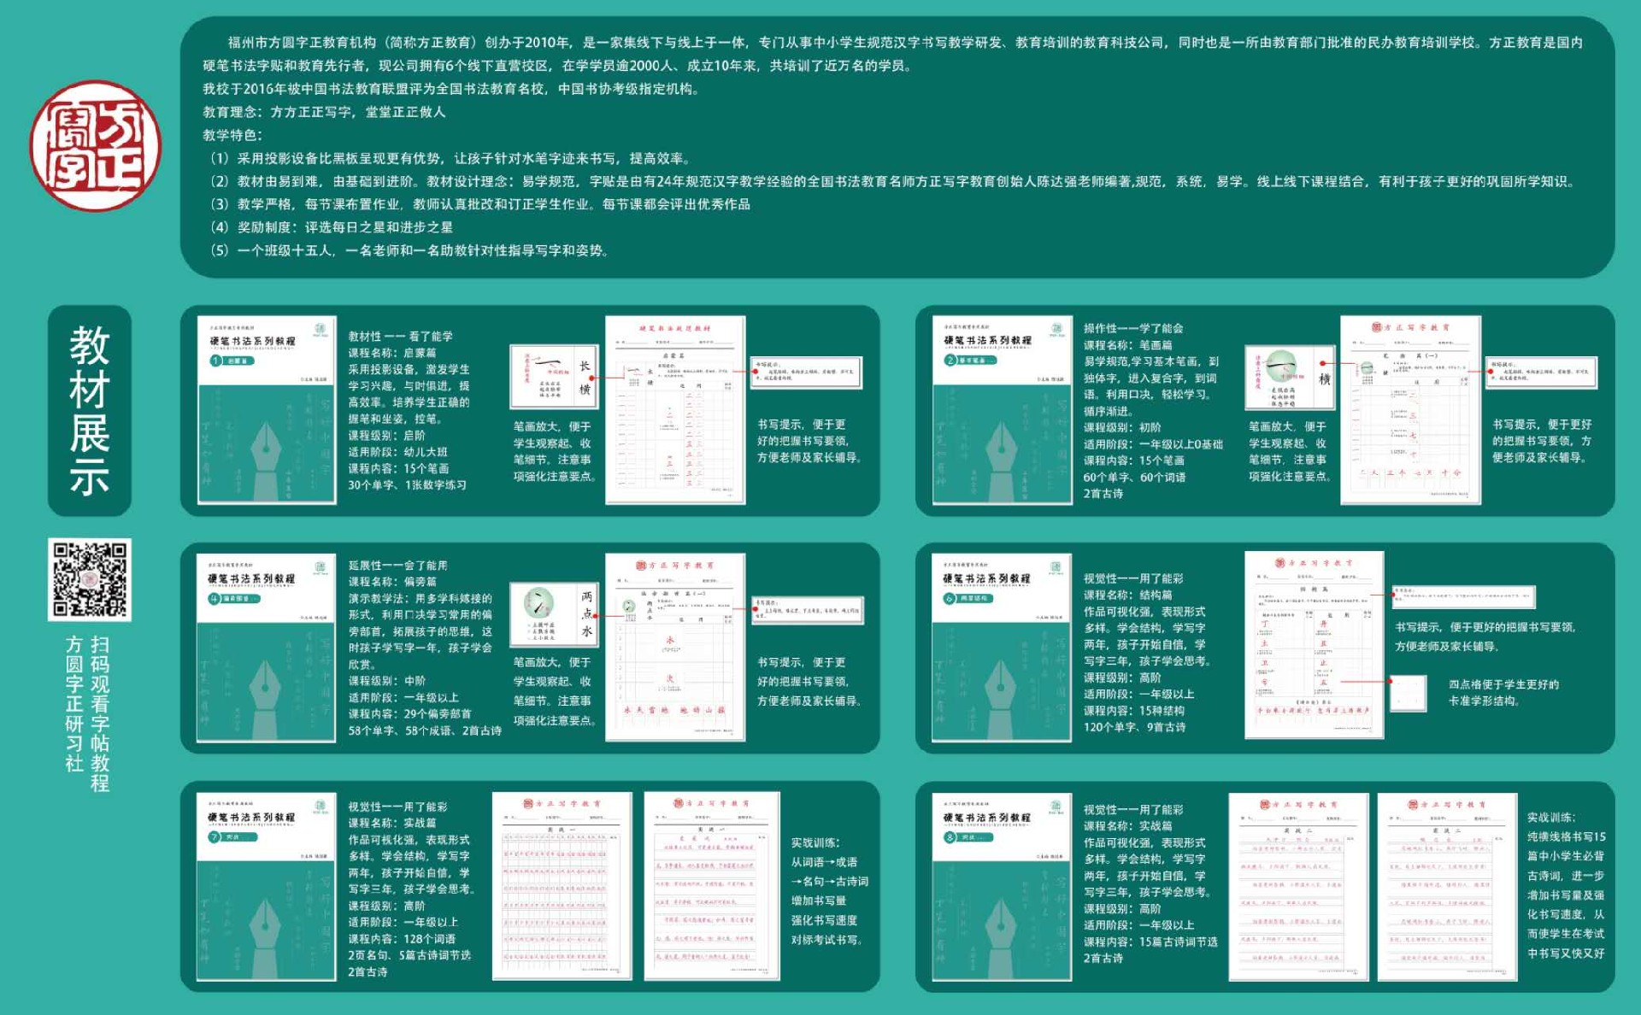
Task: Click the text 课程名称：笔画篇
Action: click(x=1128, y=345)
